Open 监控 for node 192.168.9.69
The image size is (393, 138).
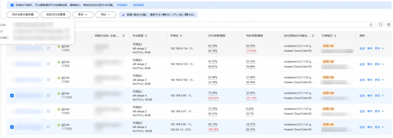[x=362, y=96]
